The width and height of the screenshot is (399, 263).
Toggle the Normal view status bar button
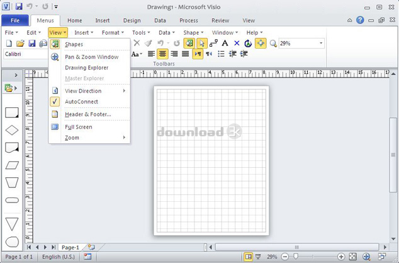click(248, 256)
